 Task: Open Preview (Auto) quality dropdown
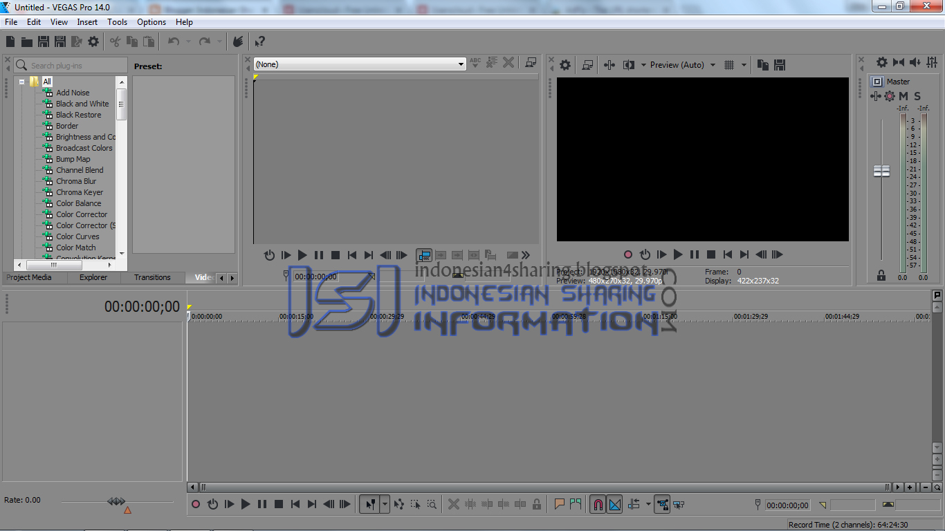coord(683,65)
